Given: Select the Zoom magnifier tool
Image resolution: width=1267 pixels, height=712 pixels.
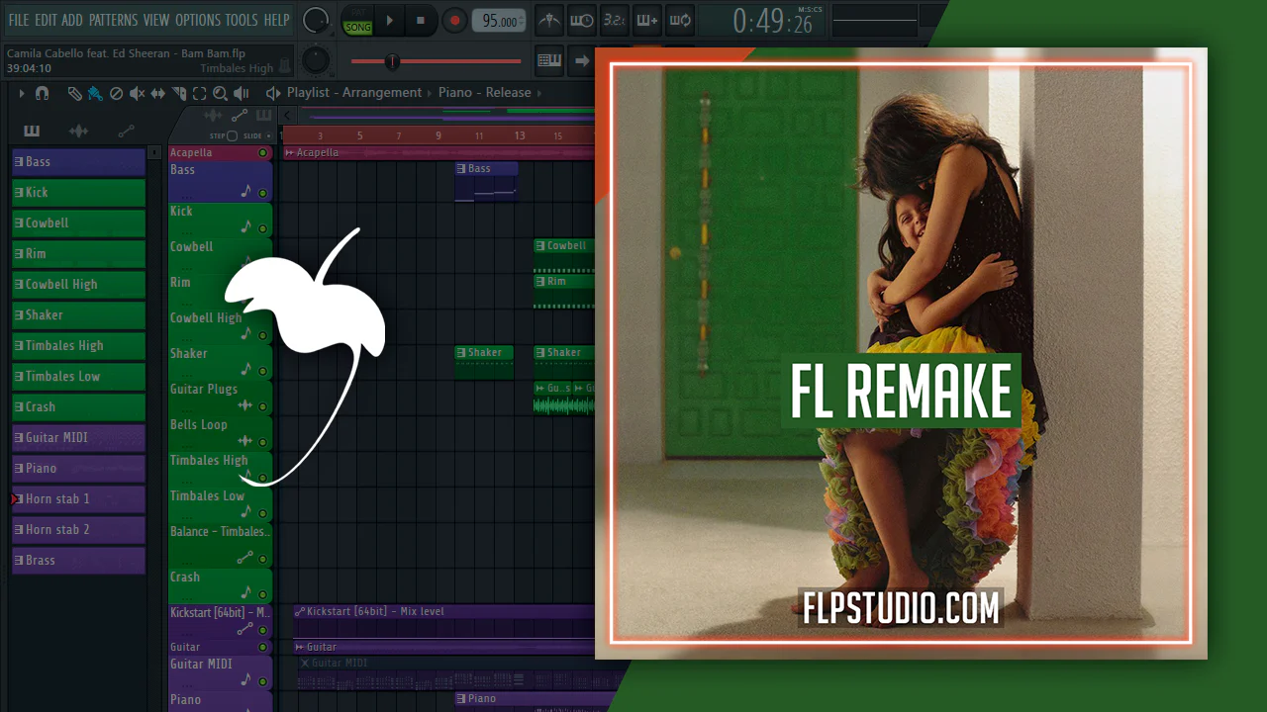Looking at the screenshot, I should click(x=220, y=93).
